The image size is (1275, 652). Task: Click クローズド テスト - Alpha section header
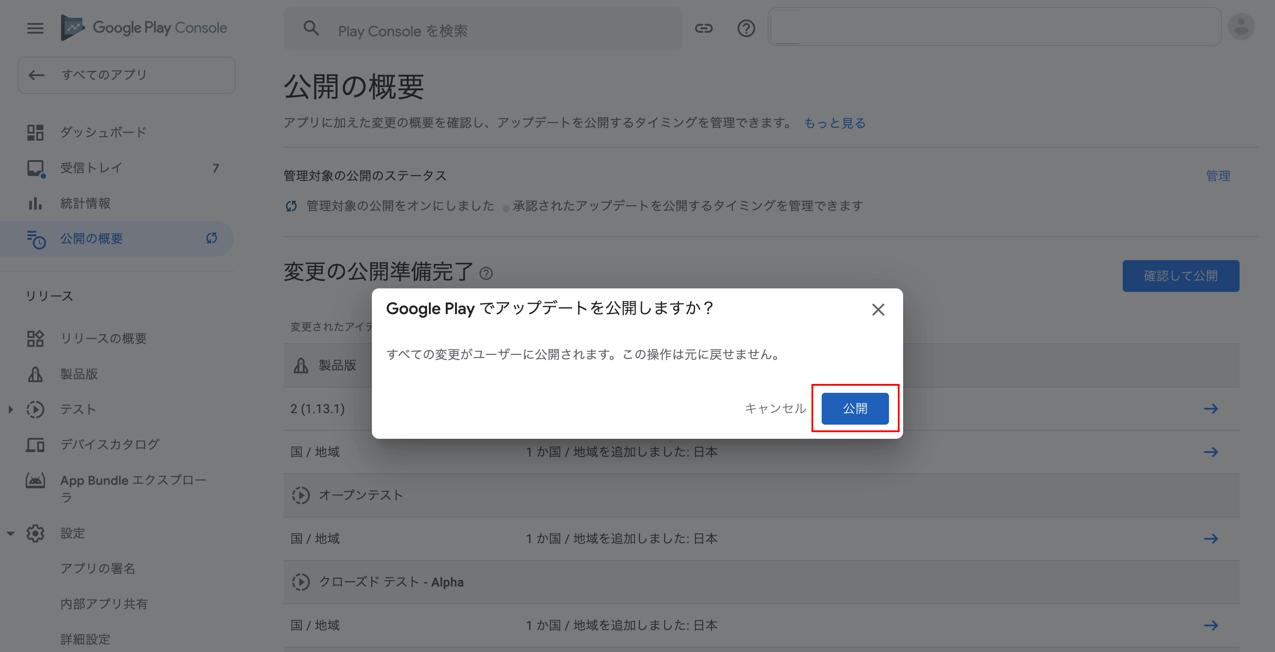761,582
